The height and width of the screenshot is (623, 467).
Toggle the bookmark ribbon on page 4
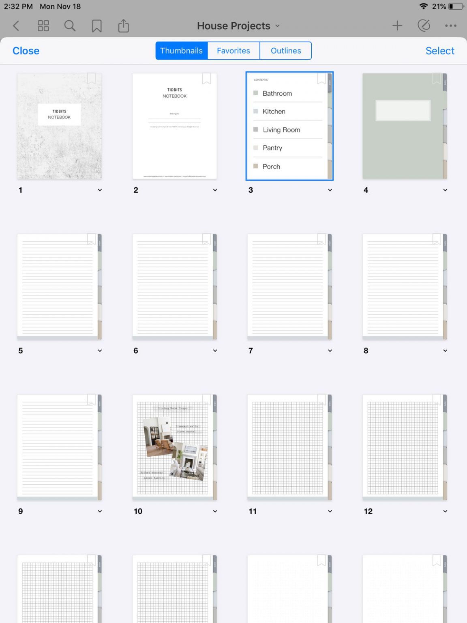click(x=436, y=79)
